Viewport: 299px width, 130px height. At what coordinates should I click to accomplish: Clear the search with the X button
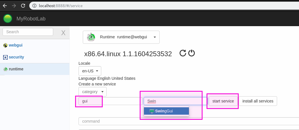[63, 33]
